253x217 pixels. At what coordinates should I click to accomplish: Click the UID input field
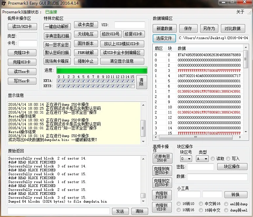click(129, 25)
